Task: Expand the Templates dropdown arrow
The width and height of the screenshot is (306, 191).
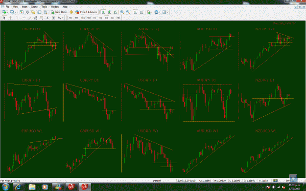Action: [x=167, y=12]
